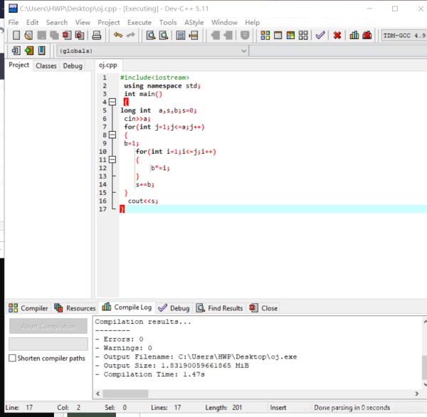Switch to the Compiler bottom tab
The image size is (427, 417).
(28, 308)
